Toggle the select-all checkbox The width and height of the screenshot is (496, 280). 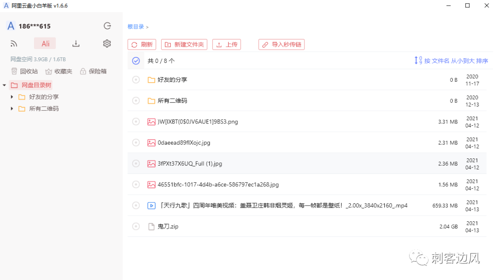click(136, 61)
